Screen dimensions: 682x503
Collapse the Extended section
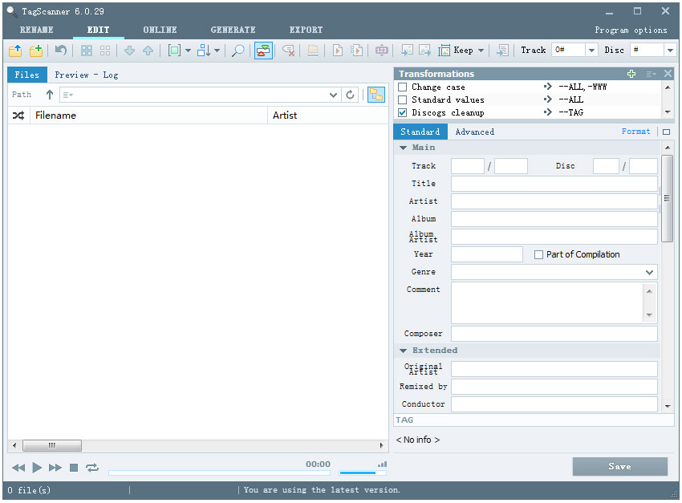(404, 351)
